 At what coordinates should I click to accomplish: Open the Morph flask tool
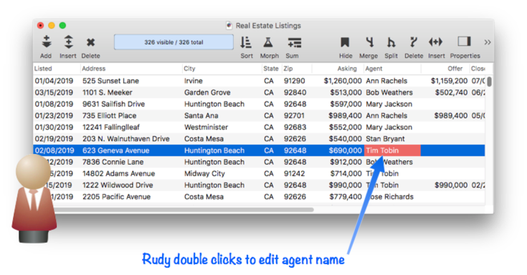[268, 42]
